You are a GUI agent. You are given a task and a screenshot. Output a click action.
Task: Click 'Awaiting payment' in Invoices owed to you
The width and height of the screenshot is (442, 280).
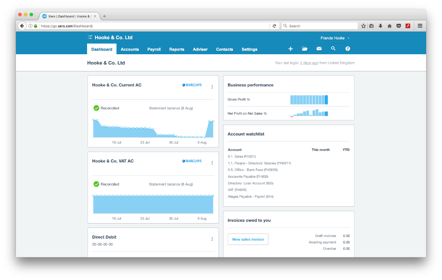click(x=322, y=242)
